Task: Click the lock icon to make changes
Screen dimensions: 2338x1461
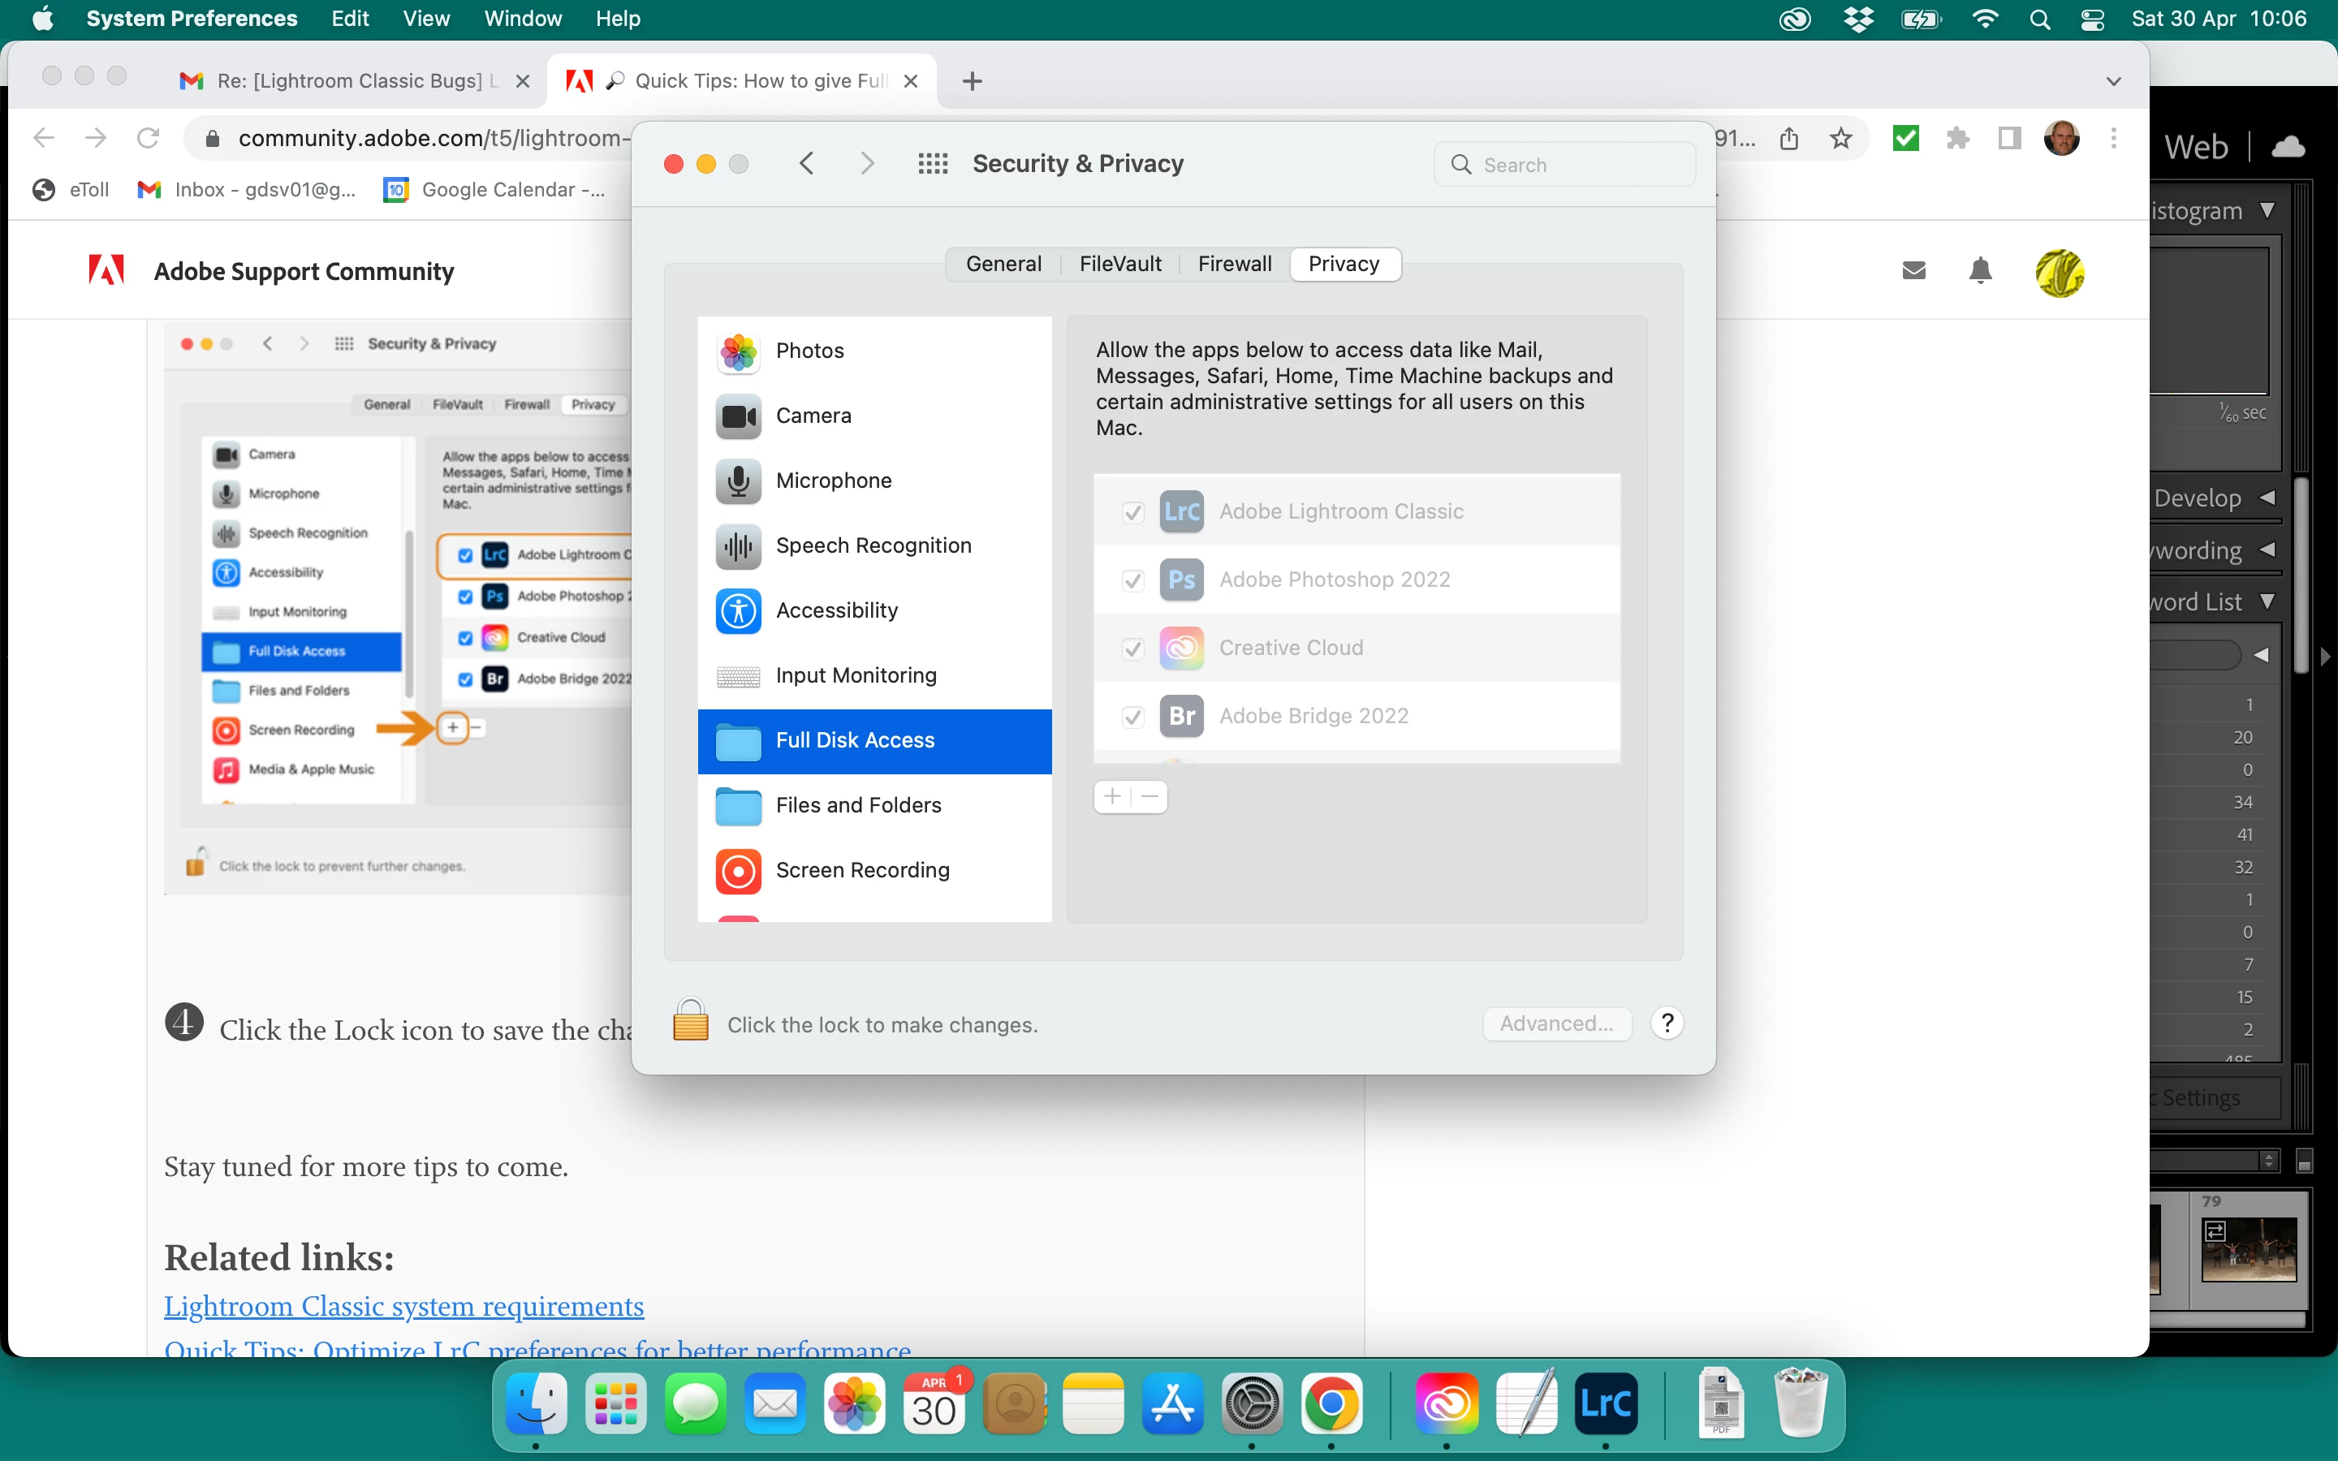Action: 690,1021
